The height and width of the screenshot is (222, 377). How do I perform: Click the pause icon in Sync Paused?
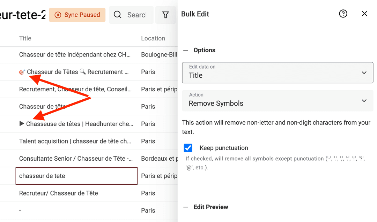coord(58,15)
